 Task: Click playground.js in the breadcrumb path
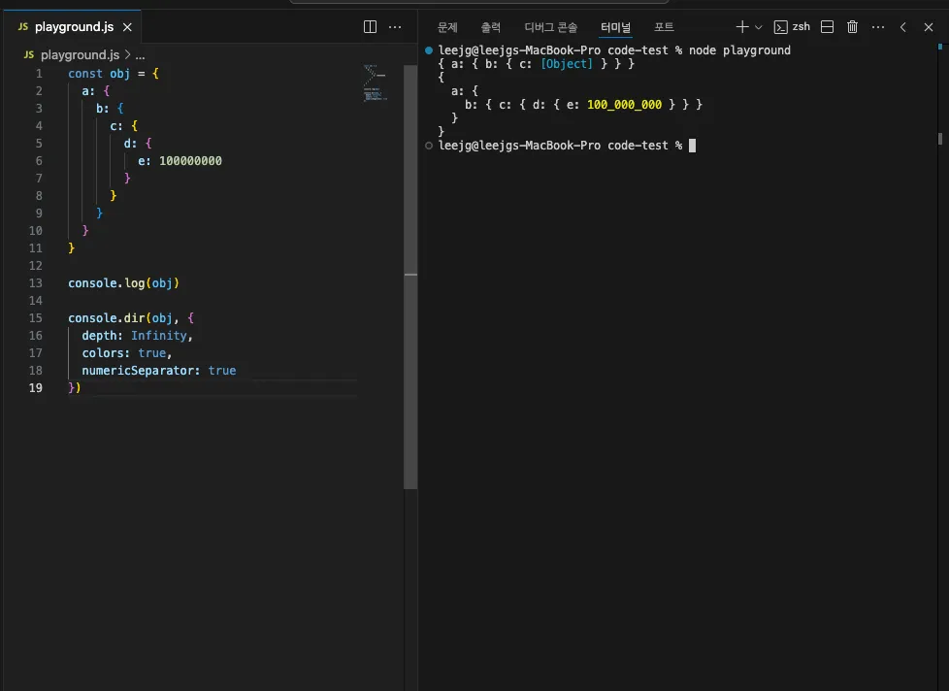pos(80,55)
